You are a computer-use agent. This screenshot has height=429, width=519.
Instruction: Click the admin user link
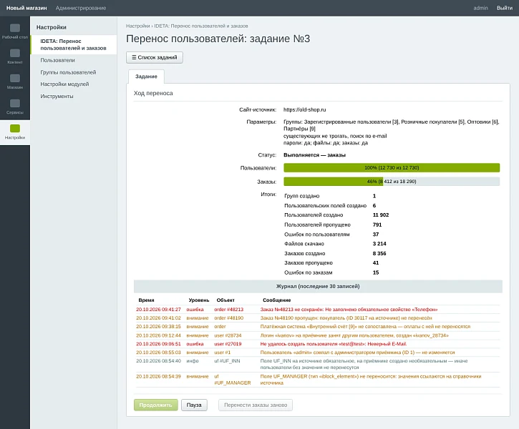point(480,8)
